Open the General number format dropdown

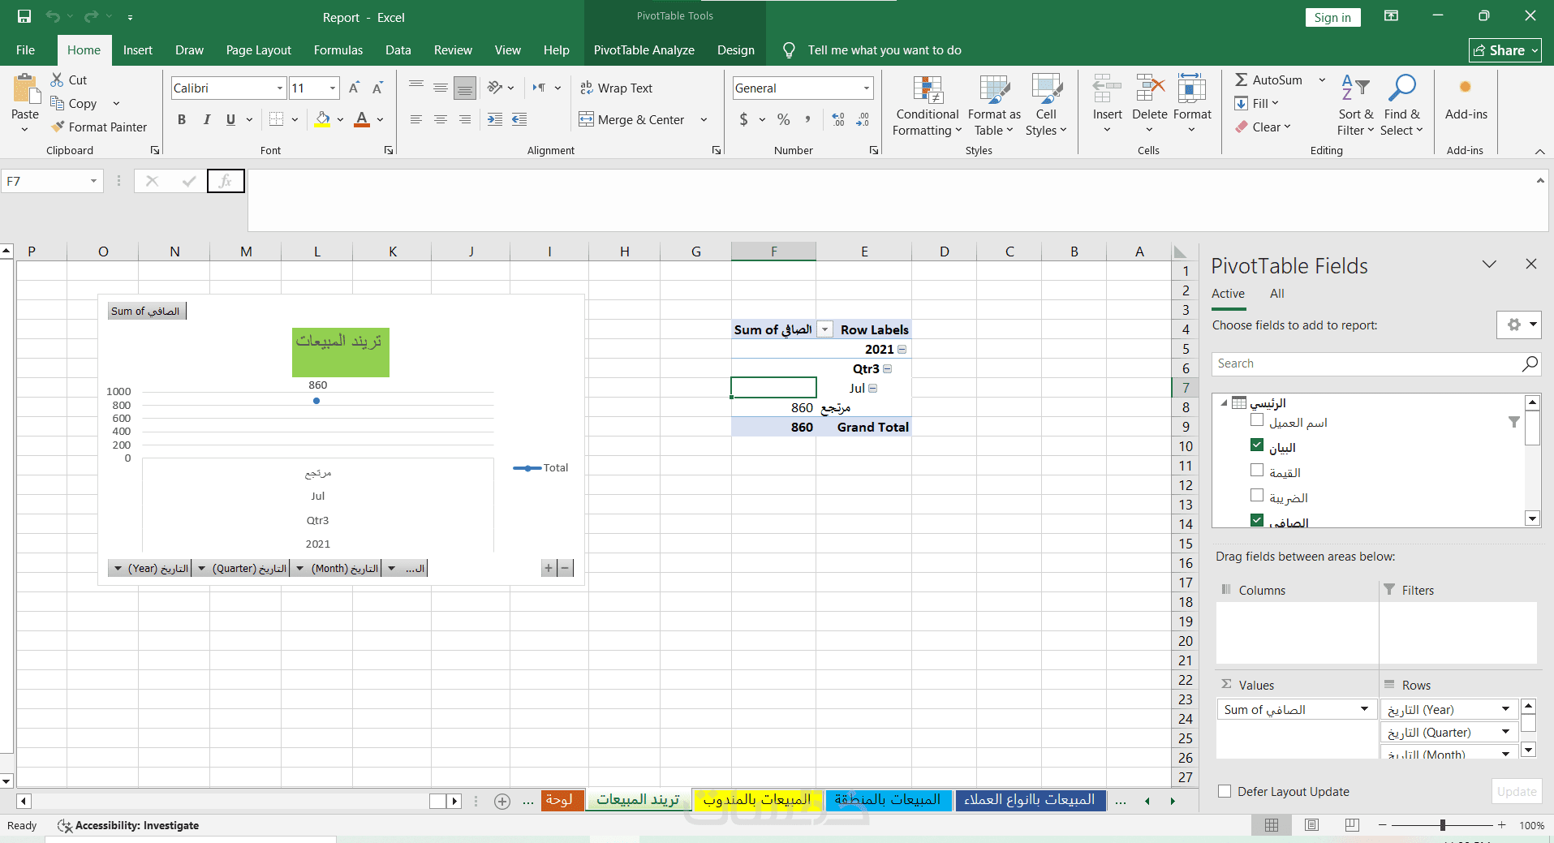(x=867, y=88)
